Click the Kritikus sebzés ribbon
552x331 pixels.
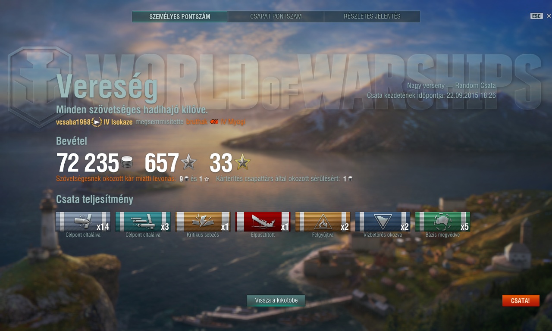203,222
